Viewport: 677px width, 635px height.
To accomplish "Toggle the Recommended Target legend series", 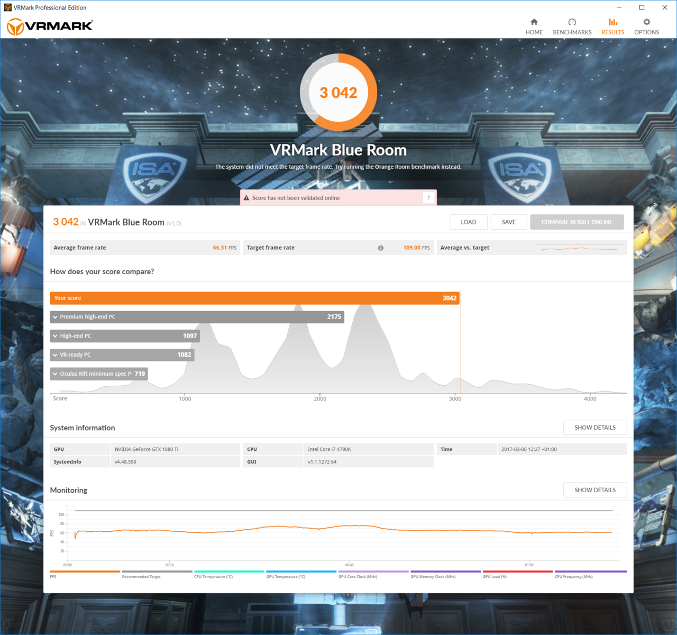I will tap(157, 575).
